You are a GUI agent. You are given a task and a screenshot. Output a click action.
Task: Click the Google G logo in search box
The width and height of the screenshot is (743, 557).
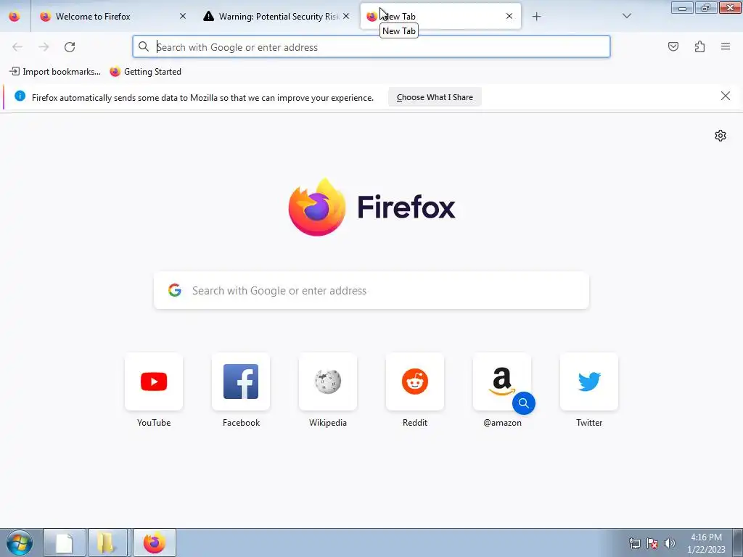pos(175,290)
